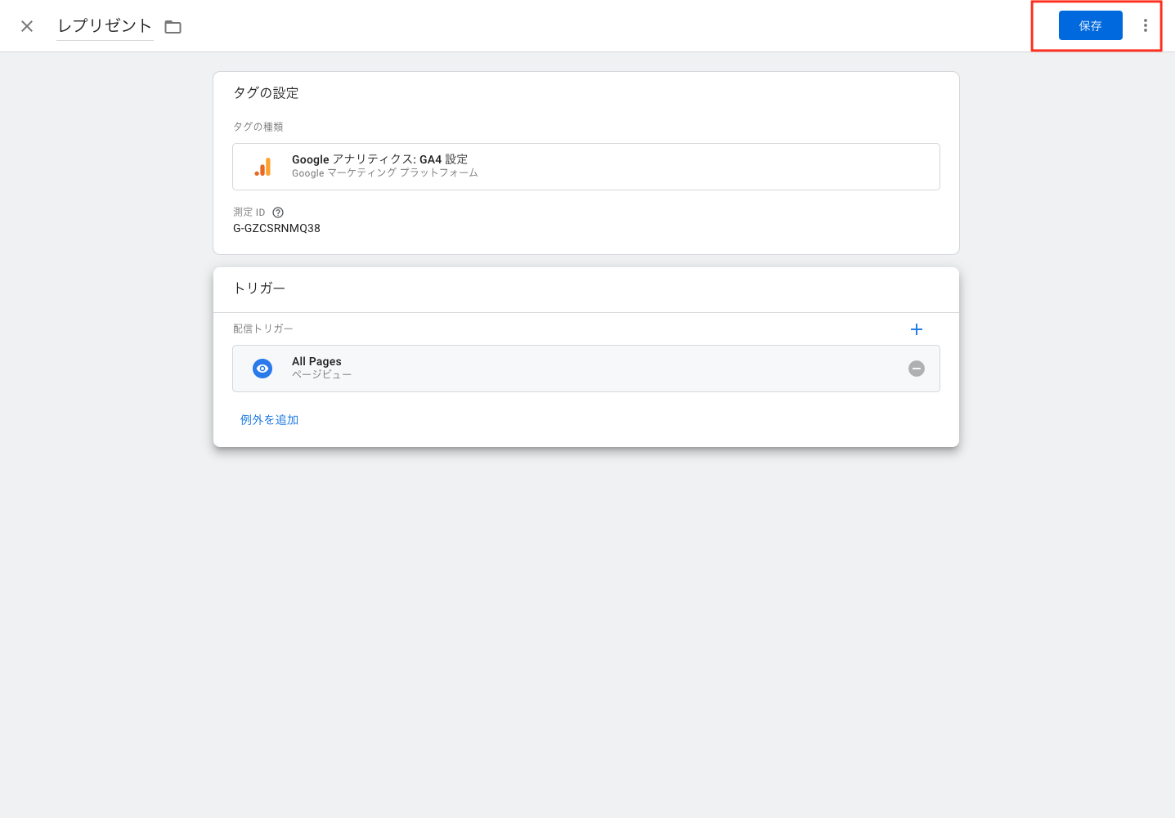
Task: Add a trigger with the plus icon
Action: pyautogui.click(x=916, y=329)
